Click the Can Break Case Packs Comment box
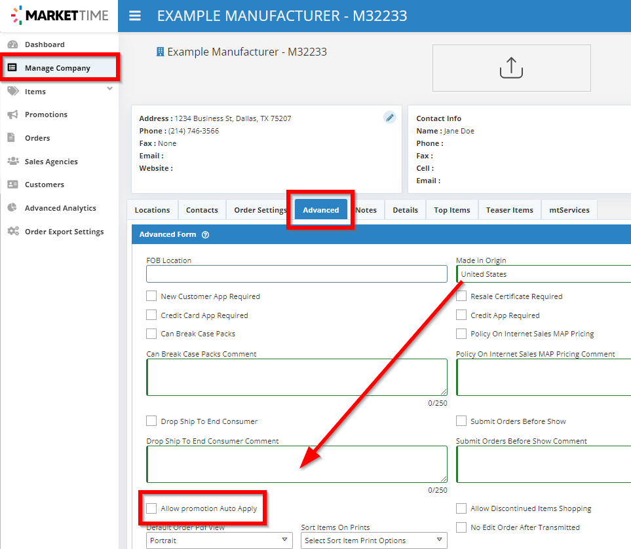The width and height of the screenshot is (631, 549). coord(297,377)
